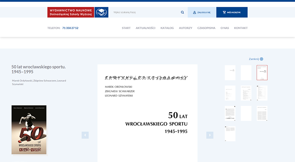Screen dimensions: 295x162
Task: Open the START menu item
Action: [x=126, y=28]
